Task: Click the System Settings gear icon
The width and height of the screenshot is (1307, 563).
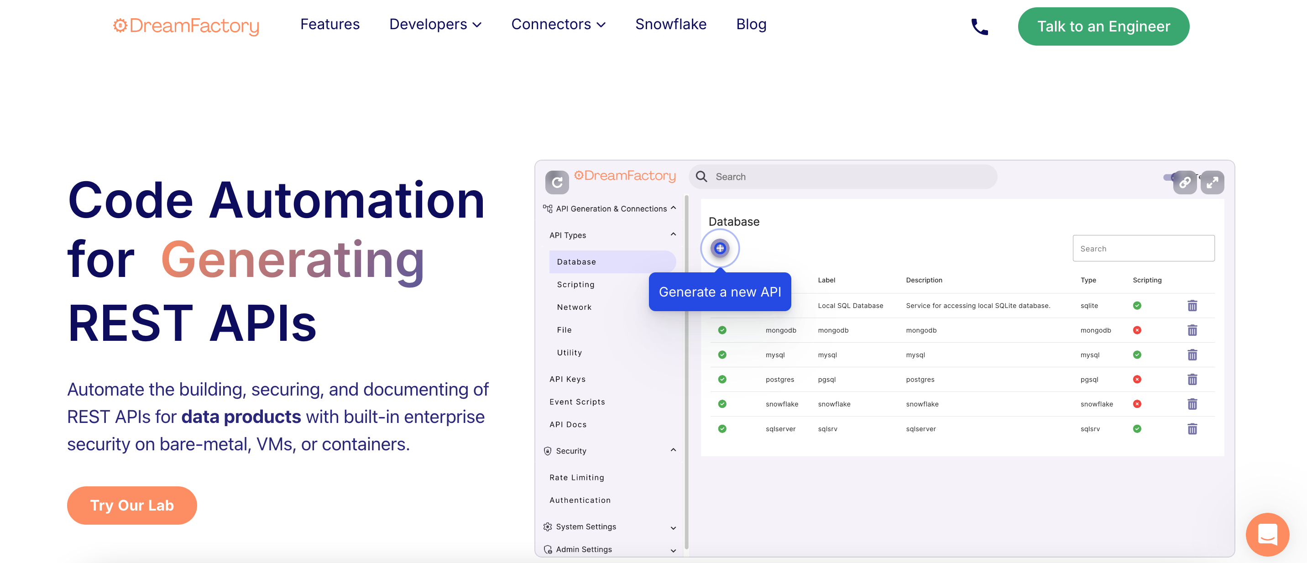Action: pyautogui.click(x=547, y=527)
